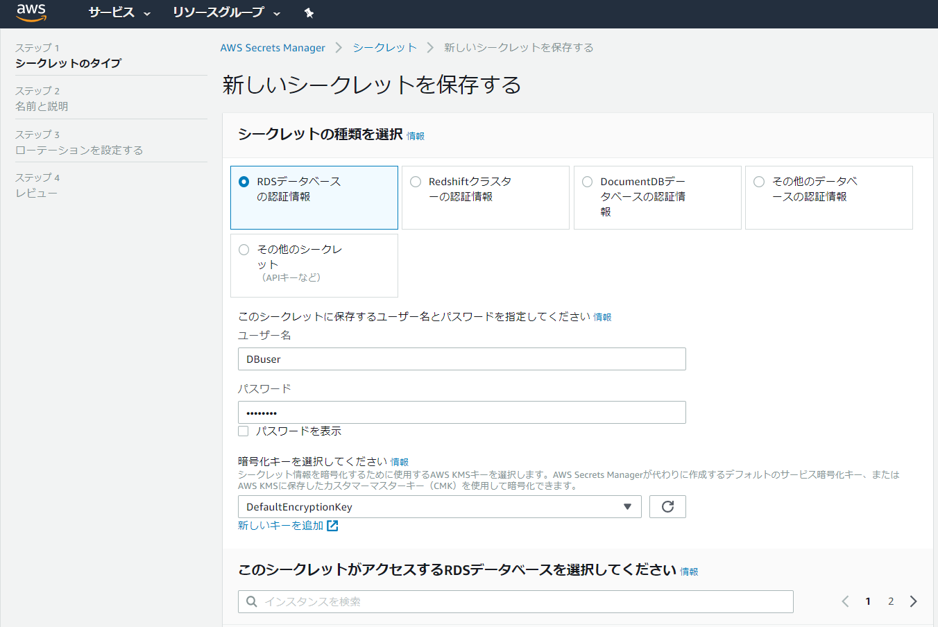Viewport: 938px width, 627px height.
Task: Click the search magnifier in the instance search box
Action: point(251,601)
